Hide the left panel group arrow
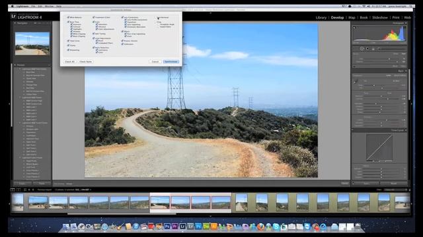 9,104
